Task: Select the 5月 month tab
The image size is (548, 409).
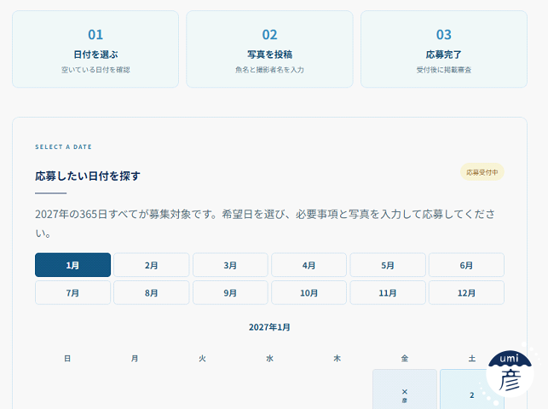Action: 388,265
